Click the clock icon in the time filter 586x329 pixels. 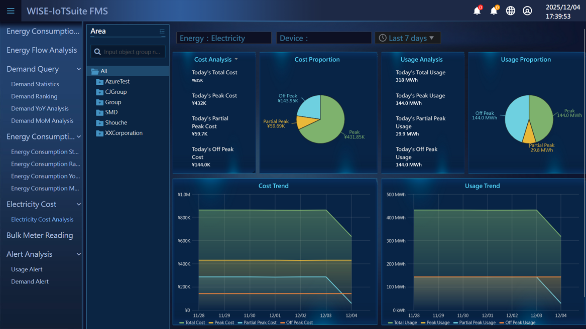point(382,38)
